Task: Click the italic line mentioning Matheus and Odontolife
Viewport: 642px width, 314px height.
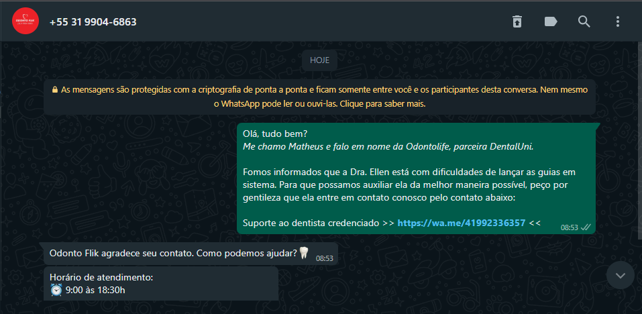Action: point(388,146)
